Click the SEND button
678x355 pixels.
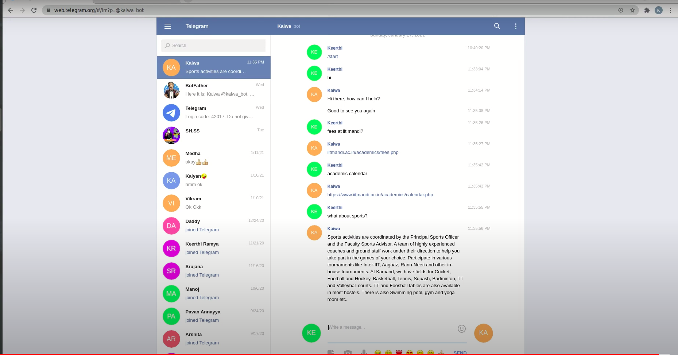coord(460,353)
